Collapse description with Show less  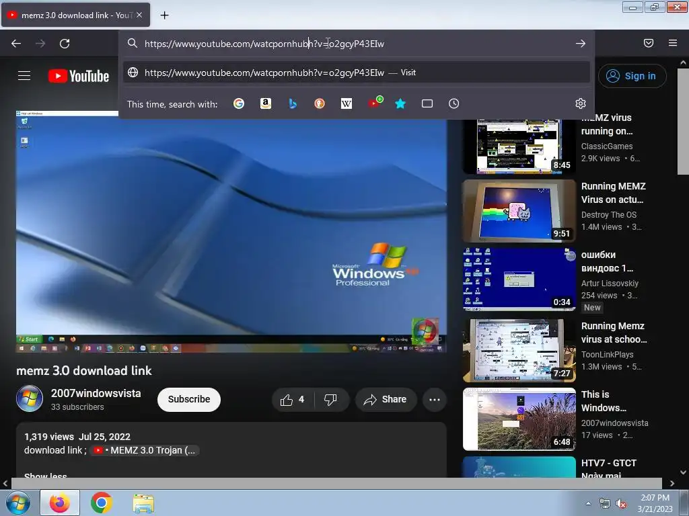[x=46, y=475]
